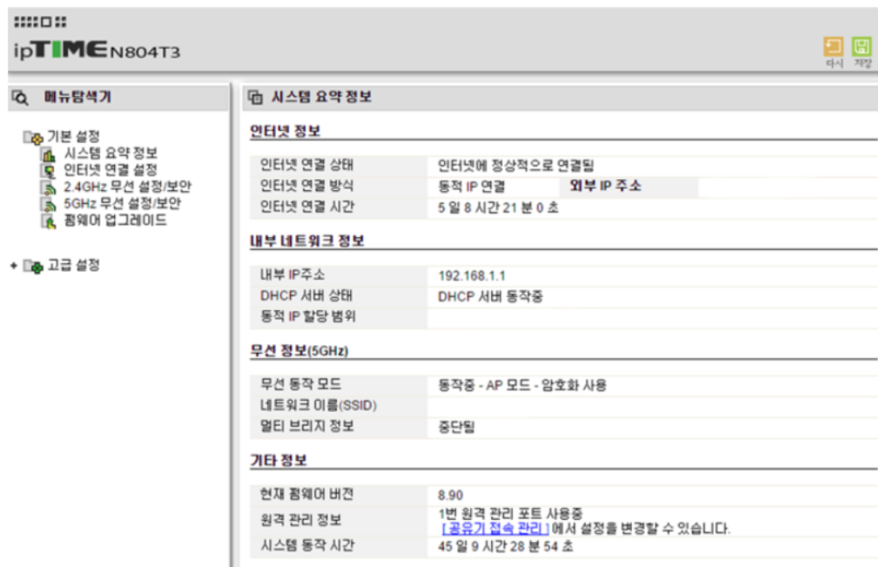The image size is (878, 567).
Task: Click the icon next to 펌웨어 업그레이드
Action: coord(50,222)
